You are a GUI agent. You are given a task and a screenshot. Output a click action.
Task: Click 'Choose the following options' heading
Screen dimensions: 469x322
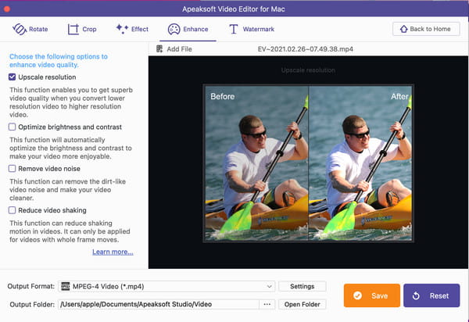point(59,61)
